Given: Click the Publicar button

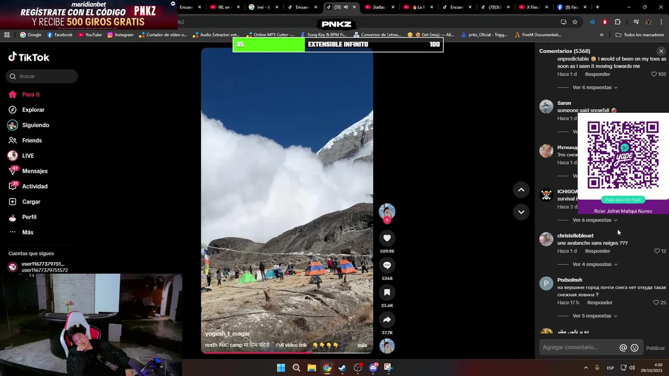Looking at the screenshot, I should (x=655, y=348).
